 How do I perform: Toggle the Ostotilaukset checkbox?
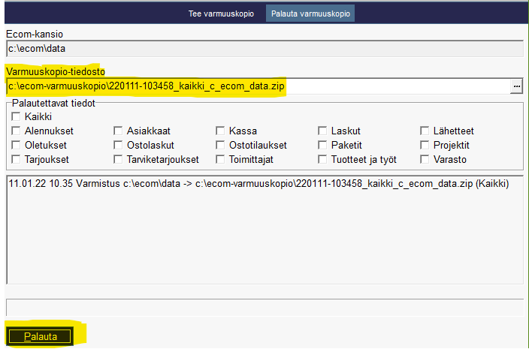220,145
